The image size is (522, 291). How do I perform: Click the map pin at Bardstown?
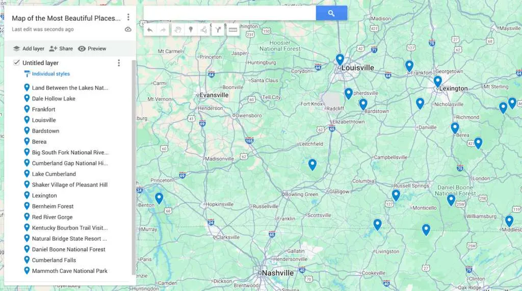pos(363,104)
